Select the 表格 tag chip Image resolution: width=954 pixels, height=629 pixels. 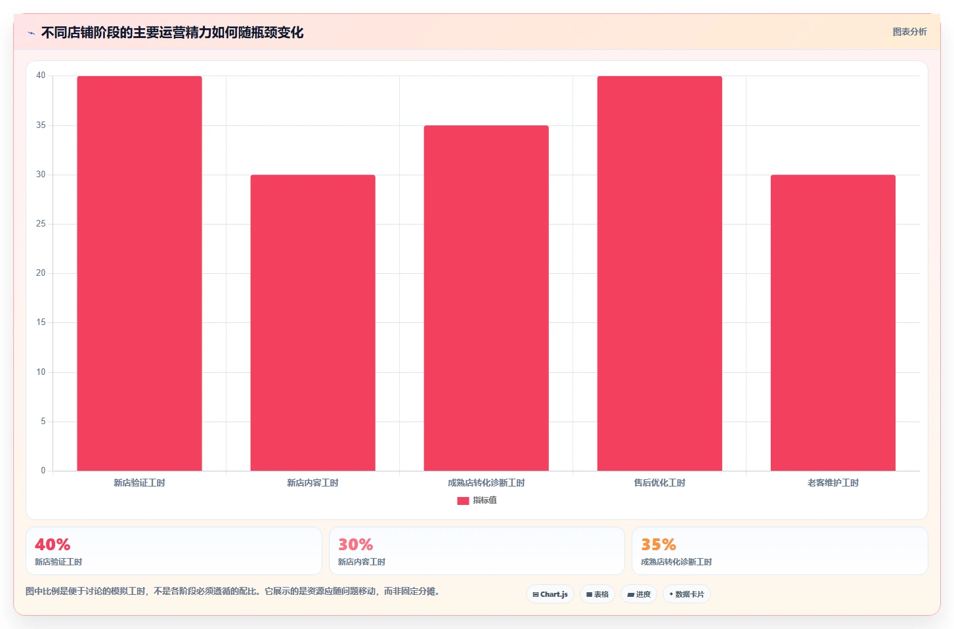click(x=597, y=594)
